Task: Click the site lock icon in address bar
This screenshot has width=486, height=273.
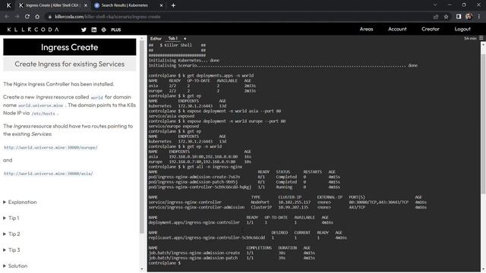Action: (x=49, y=17)
